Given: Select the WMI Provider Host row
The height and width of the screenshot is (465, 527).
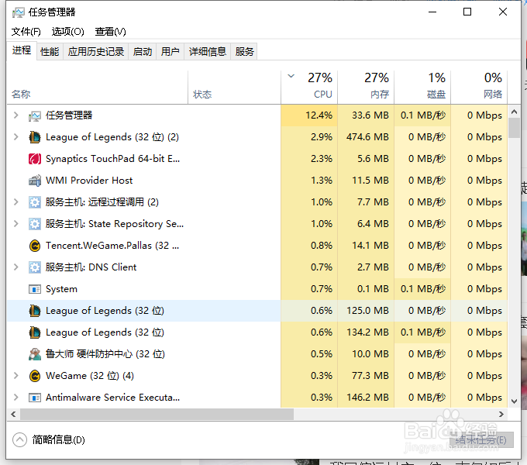Looking at the screenshot, I should click(x=257, y=181).
